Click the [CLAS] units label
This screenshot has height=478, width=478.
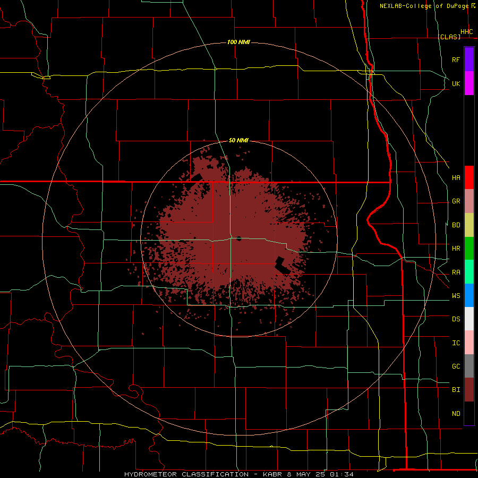coord(449,37)
